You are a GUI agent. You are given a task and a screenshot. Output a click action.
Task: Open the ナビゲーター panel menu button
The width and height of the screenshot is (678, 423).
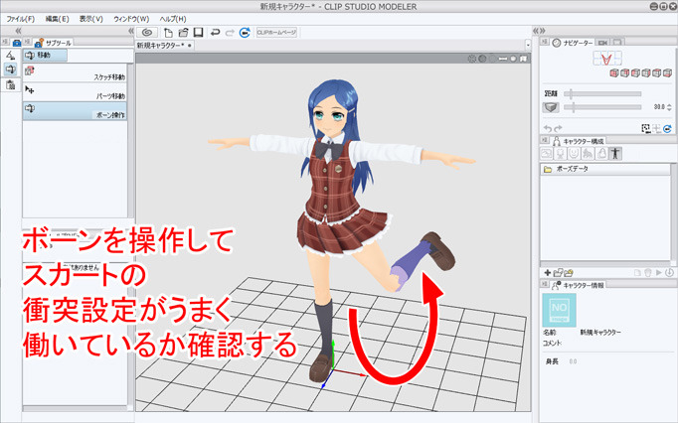pyautogui.click(x=545, y=42)
